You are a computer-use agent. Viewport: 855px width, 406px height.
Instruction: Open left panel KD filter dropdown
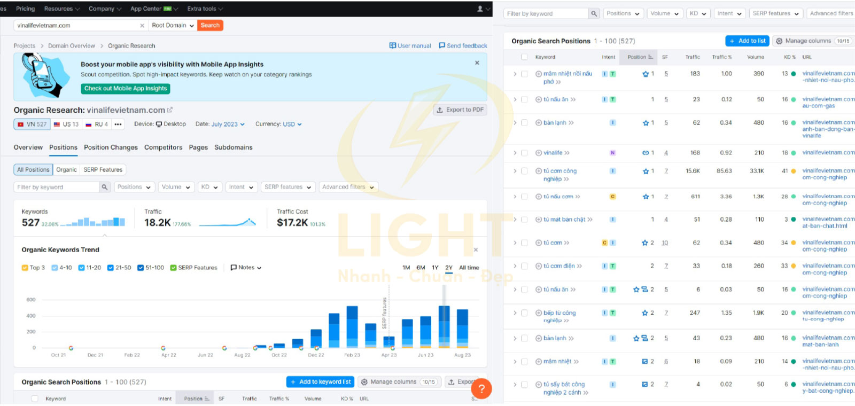tap(209, 187)
